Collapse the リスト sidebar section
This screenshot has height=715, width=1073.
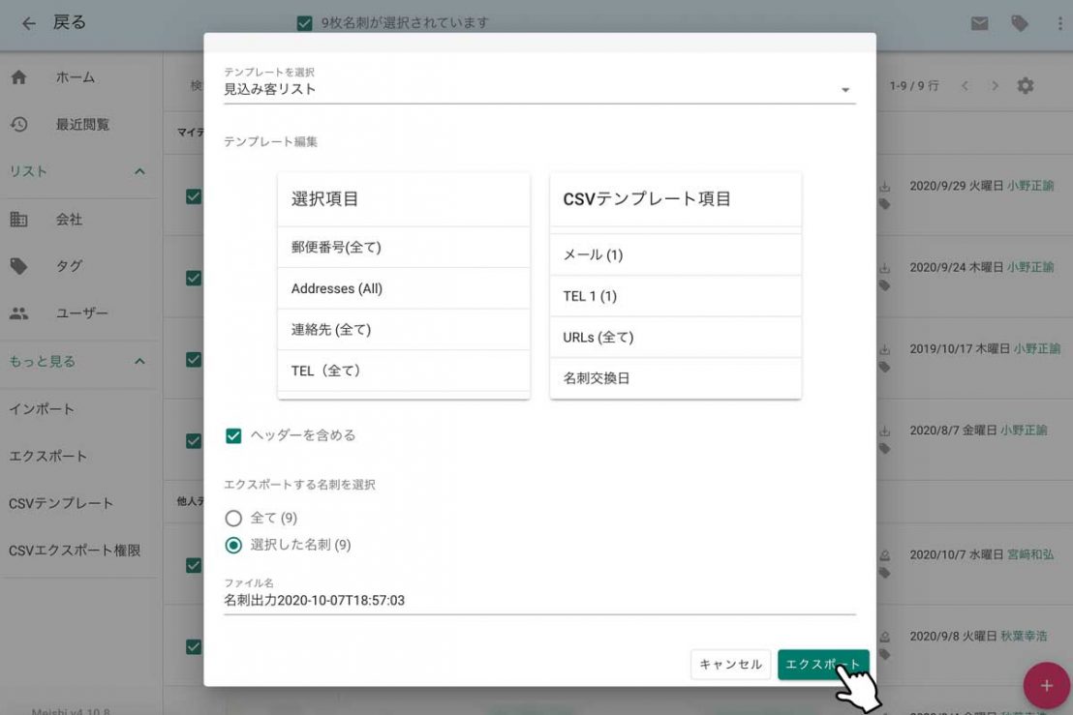[x=139, y=171]
